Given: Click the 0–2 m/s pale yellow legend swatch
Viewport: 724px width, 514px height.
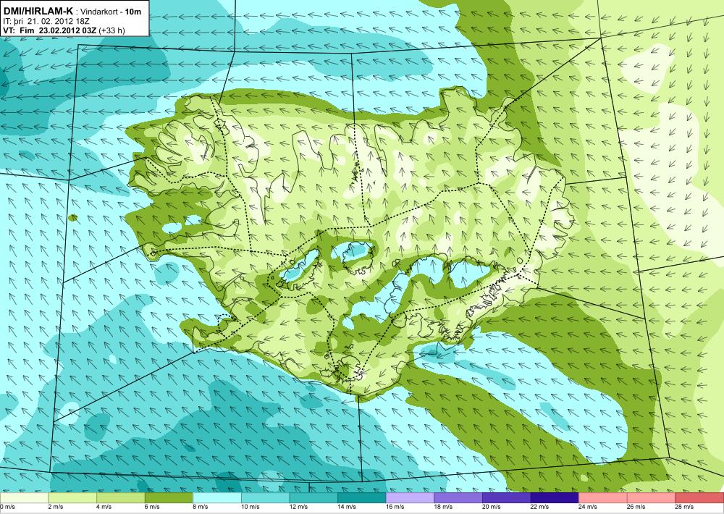Looking at the screenshot, I should 24,498.
